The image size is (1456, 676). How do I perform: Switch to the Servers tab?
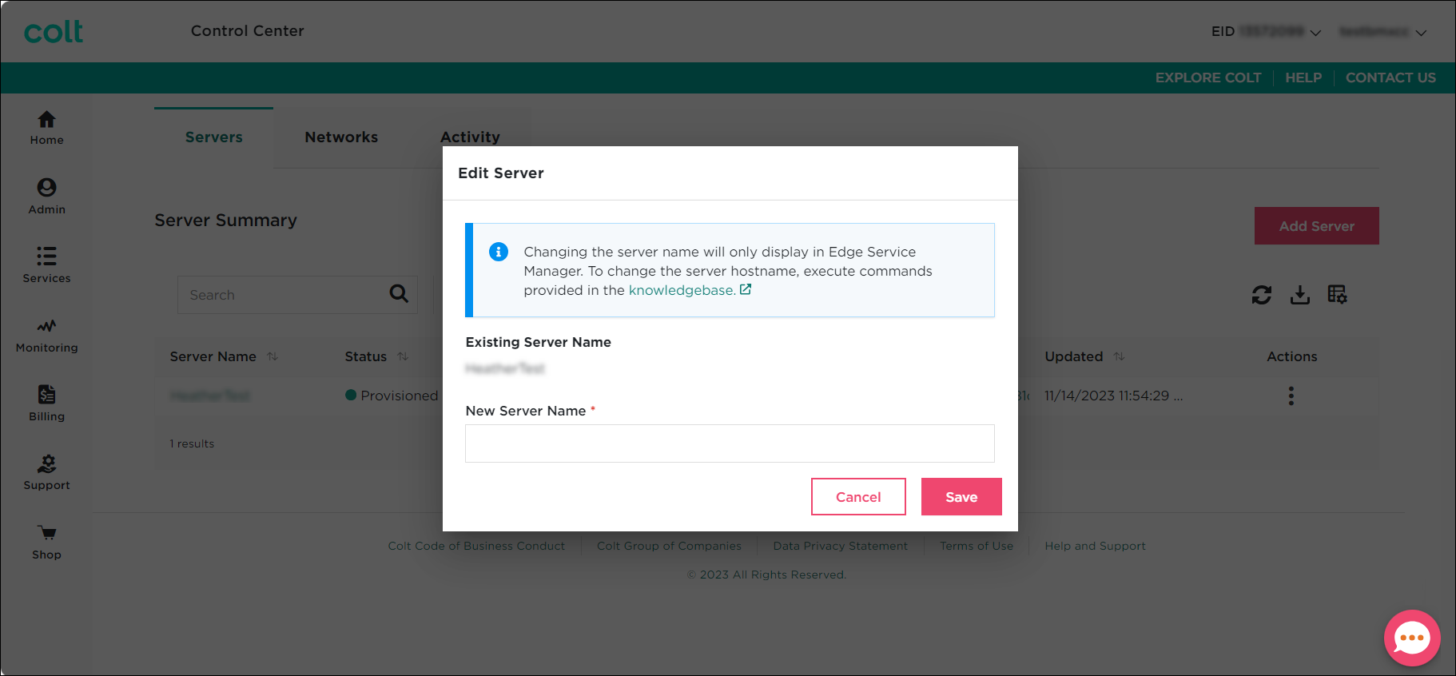213,137
